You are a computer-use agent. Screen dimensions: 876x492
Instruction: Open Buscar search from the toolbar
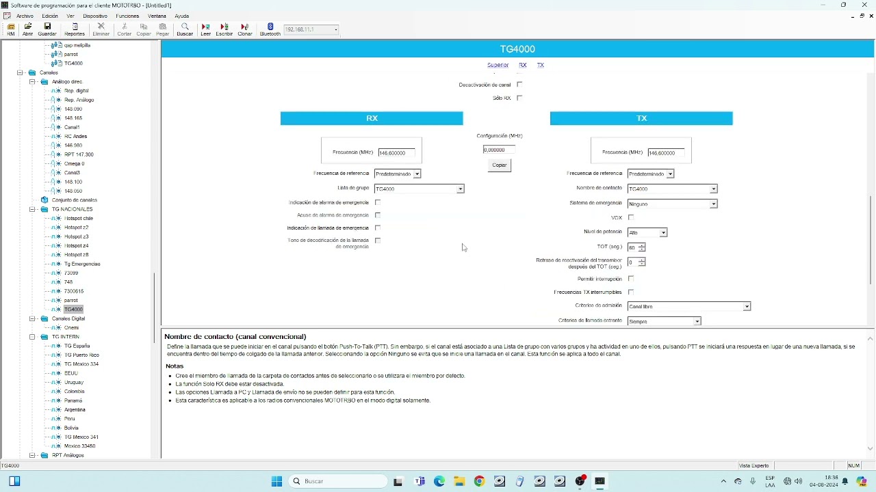point(185,29)
